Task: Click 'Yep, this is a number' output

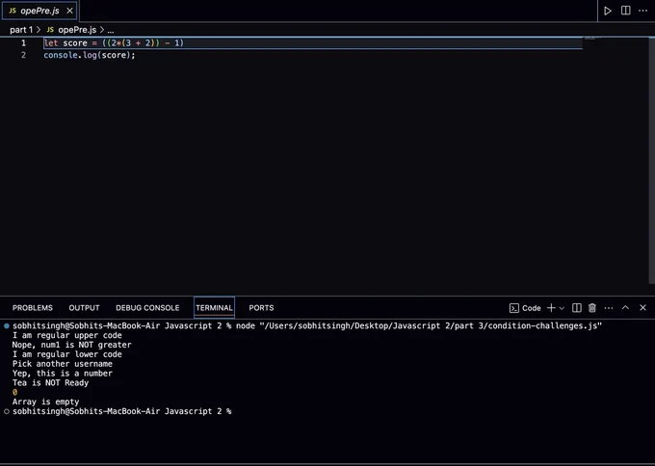Action: tap(63, 374)
